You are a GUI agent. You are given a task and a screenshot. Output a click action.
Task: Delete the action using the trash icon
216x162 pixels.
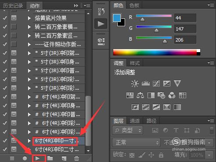click(76, 158)
